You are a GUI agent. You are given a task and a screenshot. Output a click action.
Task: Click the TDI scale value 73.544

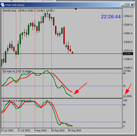127,71
